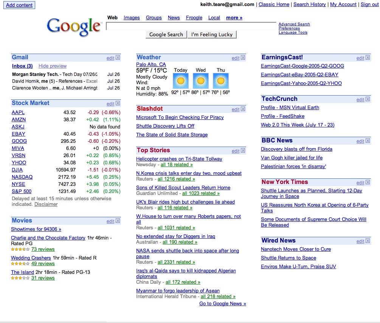
Task: Open Van Gogh killer jailed for life
Action: click(x=292, y=158)
